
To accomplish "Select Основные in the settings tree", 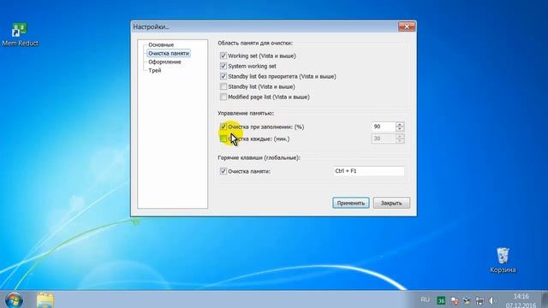I will tap(161, 44).
